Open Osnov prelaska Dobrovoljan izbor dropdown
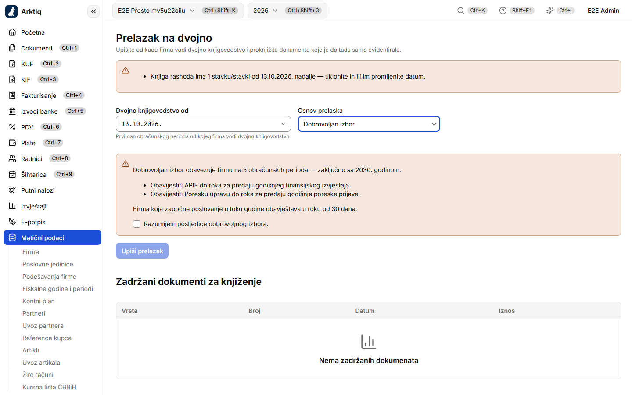The height and width of the screenshot is (395, 632). tap(369, 124)
